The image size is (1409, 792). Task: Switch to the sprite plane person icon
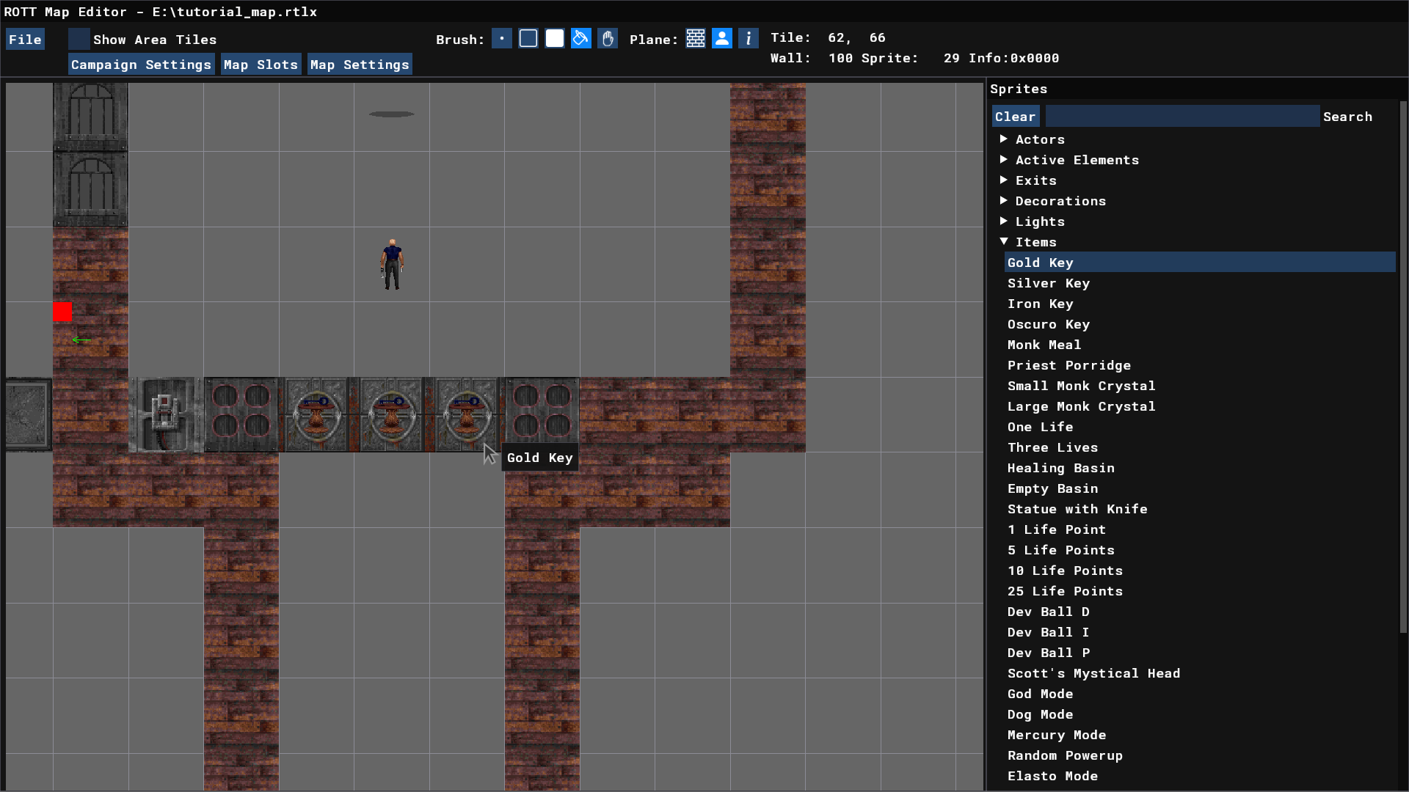(722, 39)
